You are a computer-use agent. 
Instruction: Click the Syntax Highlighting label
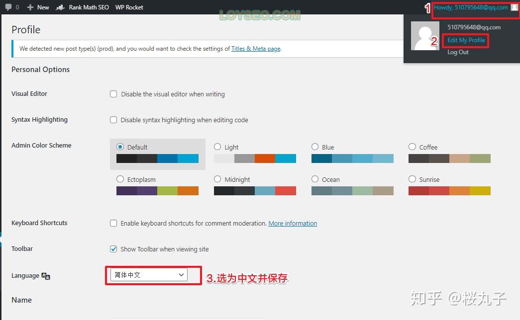[x=39, y=120]
